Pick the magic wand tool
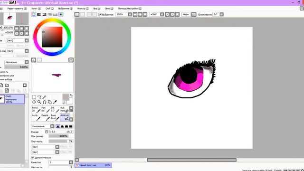The image size is (304, 171). pyautogui.click(x=44, y=97)
